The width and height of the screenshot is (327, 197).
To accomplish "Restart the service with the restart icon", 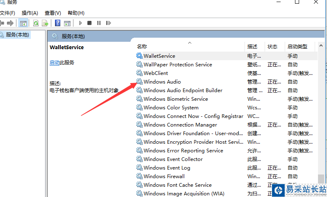I will pyautogui.click(x=108, y=23).
